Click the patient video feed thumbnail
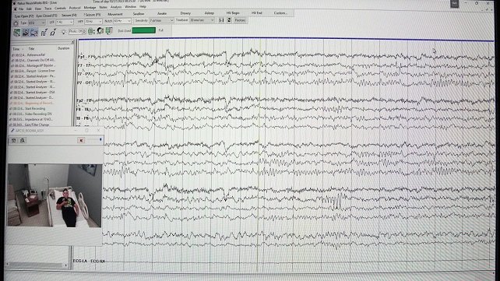Viewport: 500px width, 281px height. (x=55, y=195)
